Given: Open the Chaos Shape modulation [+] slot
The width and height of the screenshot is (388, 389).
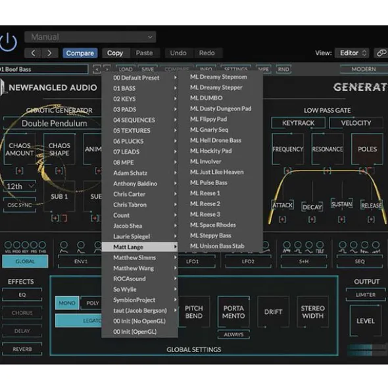Looking at the screenshot, I should tap(59, 171).
